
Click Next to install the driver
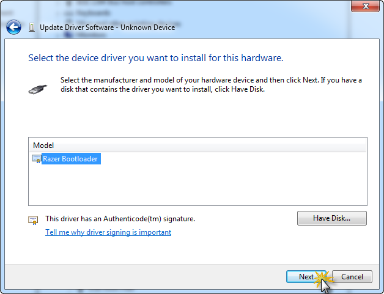[x=306, y=277]
